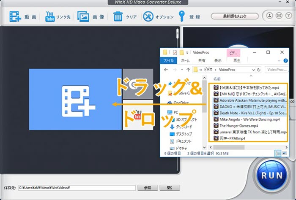
Task: Switch to the 共有 ribbon tab
Action: (x=202, y=60)
